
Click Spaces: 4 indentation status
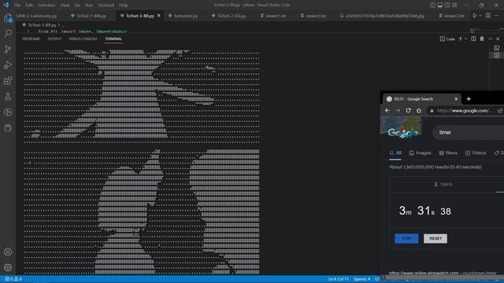[x=361, y=279]
